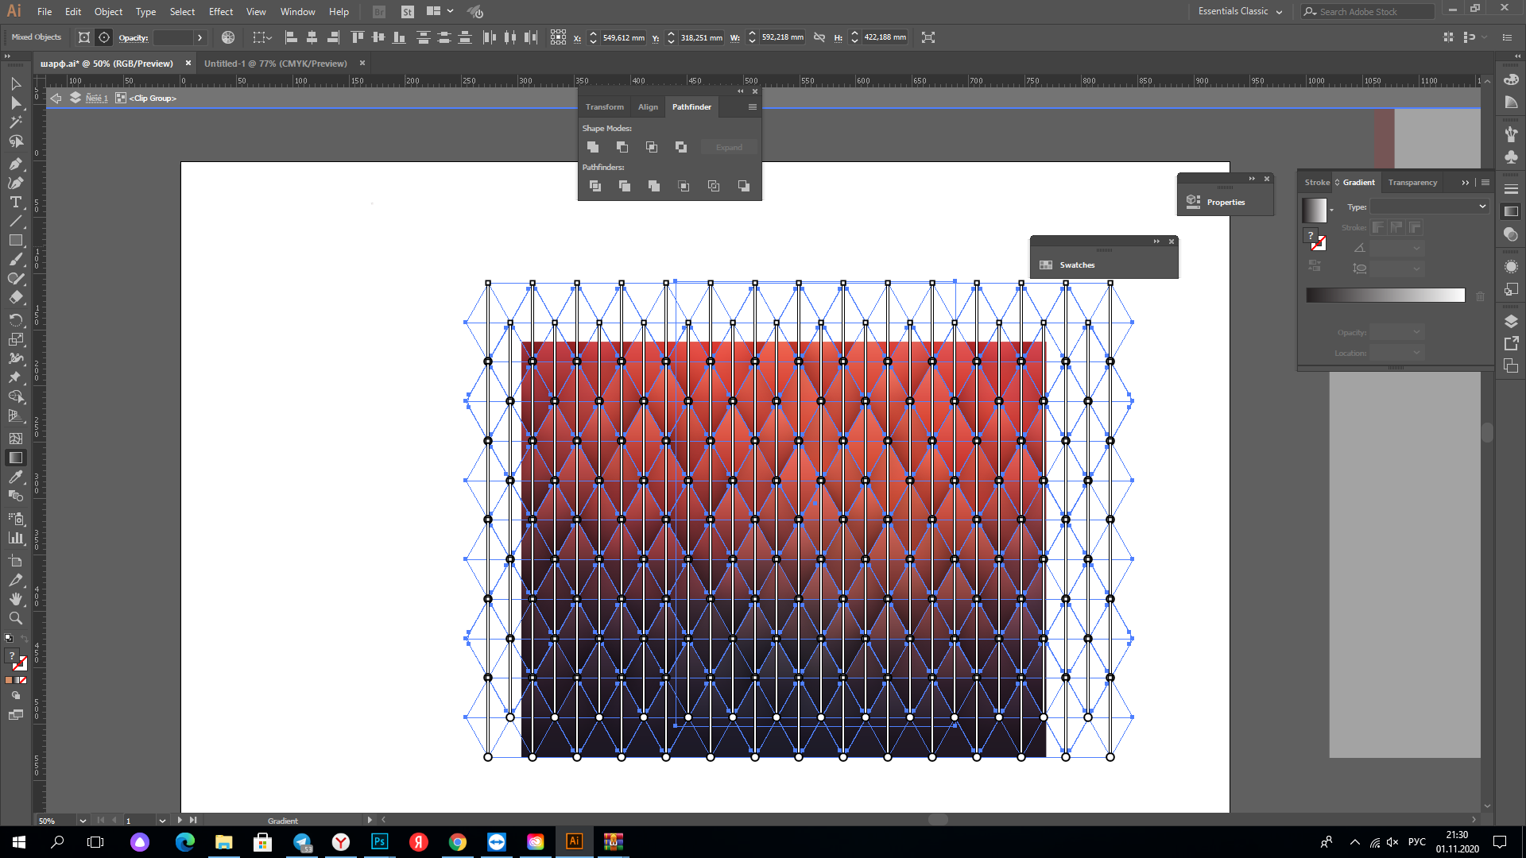Click Divide pathfinder icon
The height and width of the screenshot is (858, 1526).
(x=595, y=186)
